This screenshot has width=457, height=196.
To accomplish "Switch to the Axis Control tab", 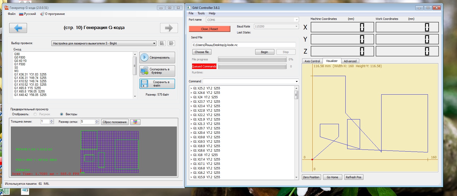I will pos(312,61).
